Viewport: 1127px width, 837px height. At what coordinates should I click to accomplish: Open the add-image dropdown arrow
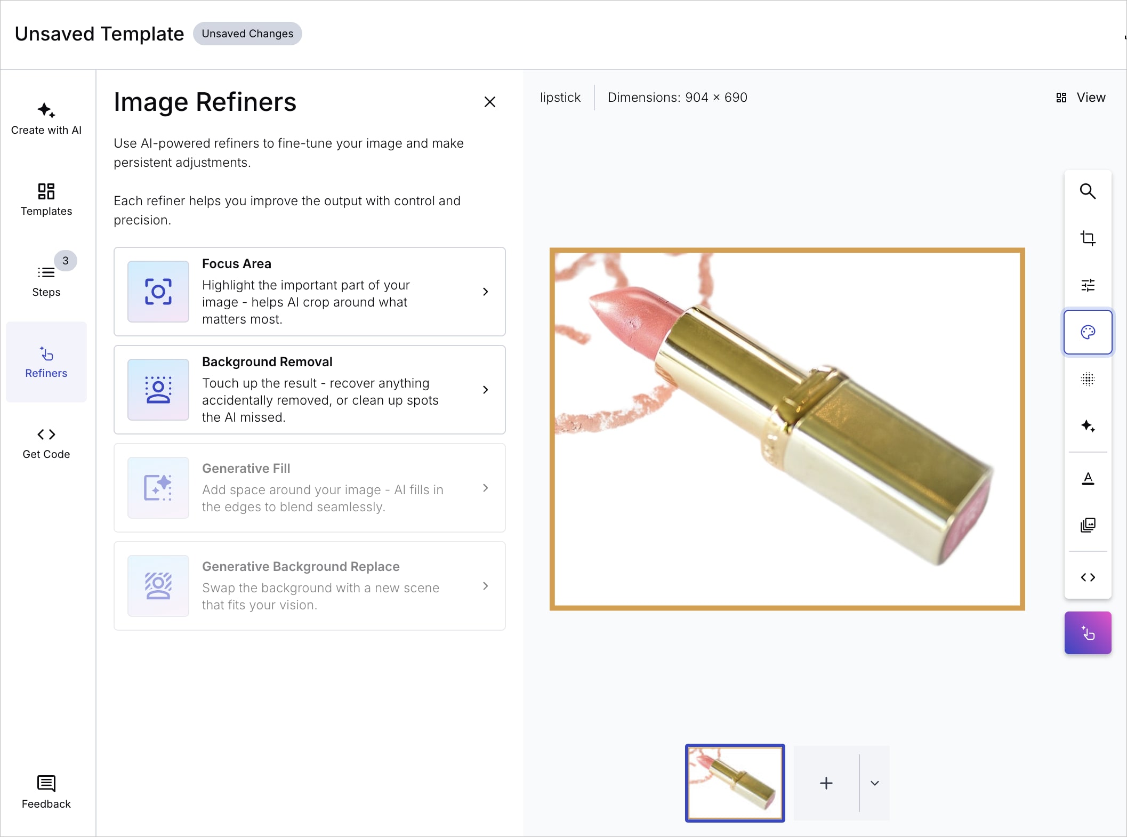point(874,783)
